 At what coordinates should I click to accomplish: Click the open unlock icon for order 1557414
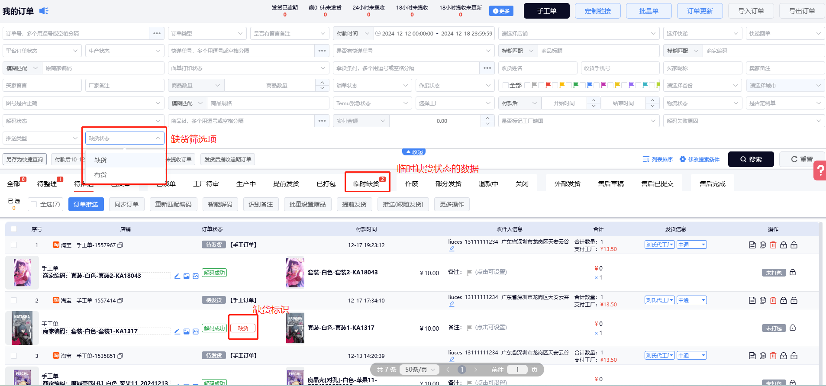[794, 300]
